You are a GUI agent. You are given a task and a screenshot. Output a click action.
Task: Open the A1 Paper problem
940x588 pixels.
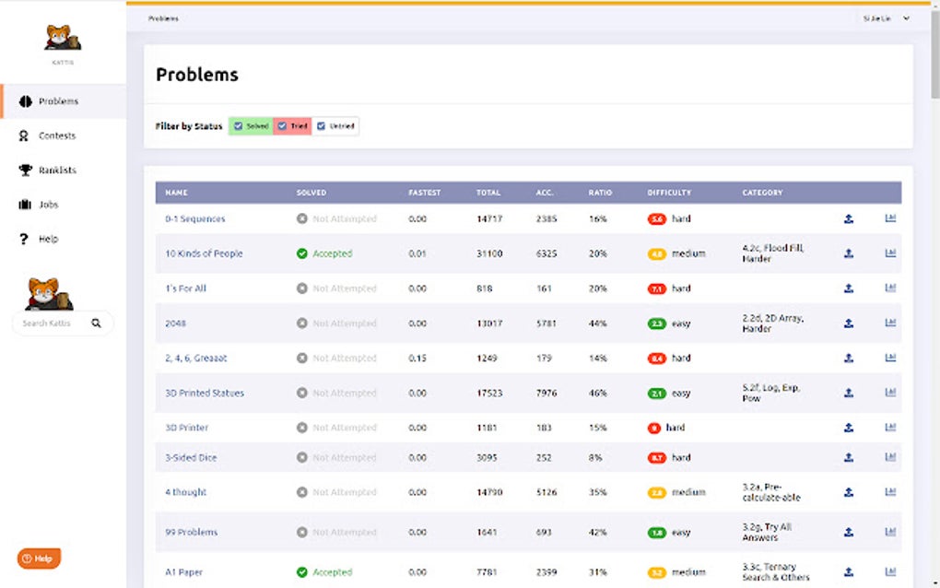pyautogui.click(x=184, y=571)
